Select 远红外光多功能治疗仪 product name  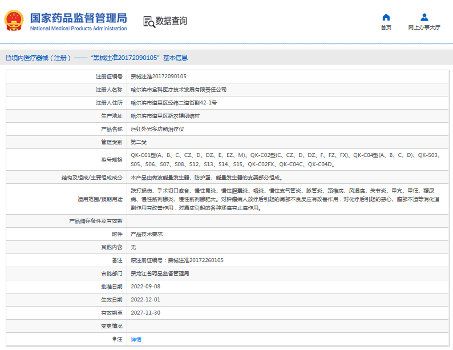157,129
